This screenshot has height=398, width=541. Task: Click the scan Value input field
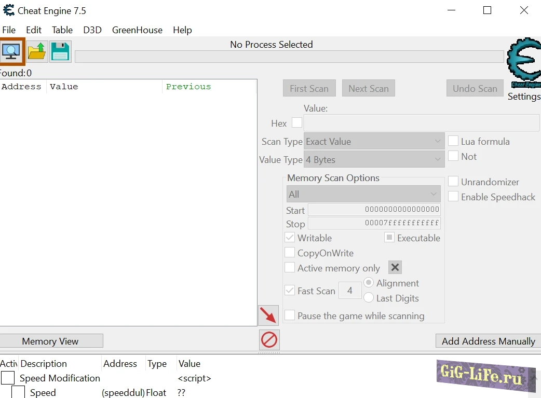421,123
